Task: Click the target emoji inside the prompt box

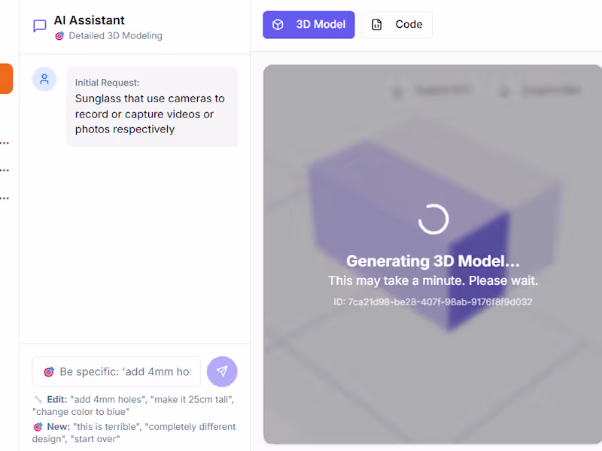Action: 49,372
